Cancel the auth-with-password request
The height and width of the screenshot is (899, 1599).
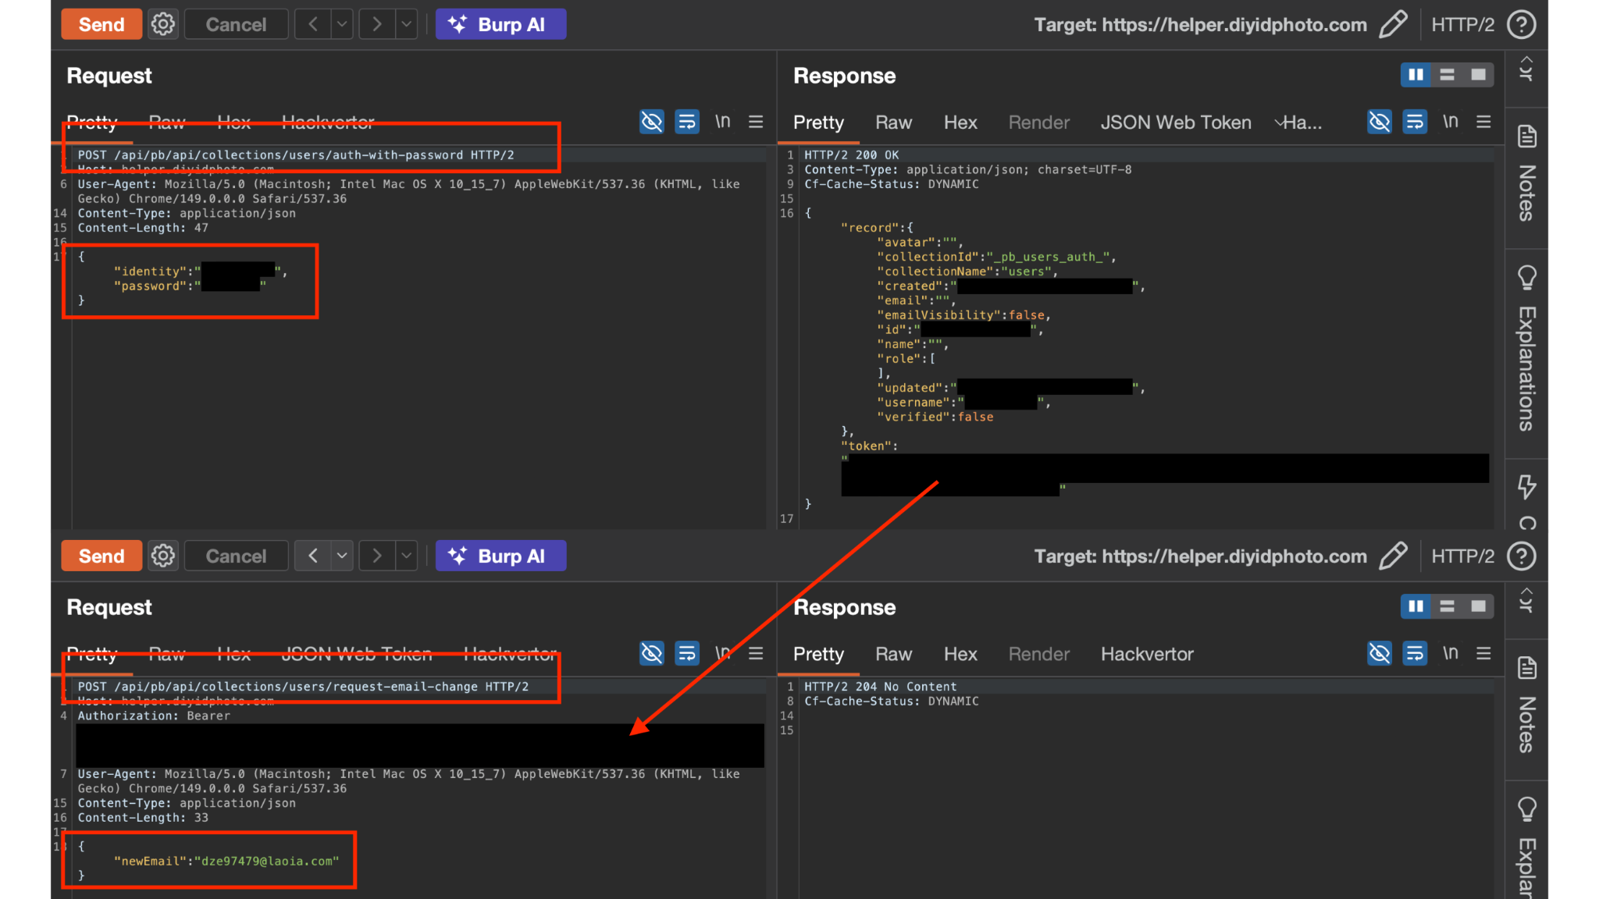pyautogui.click(x=236, y=24)
